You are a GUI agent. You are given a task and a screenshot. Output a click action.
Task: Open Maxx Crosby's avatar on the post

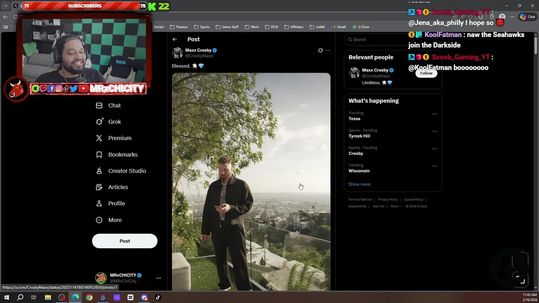(177, 53)
